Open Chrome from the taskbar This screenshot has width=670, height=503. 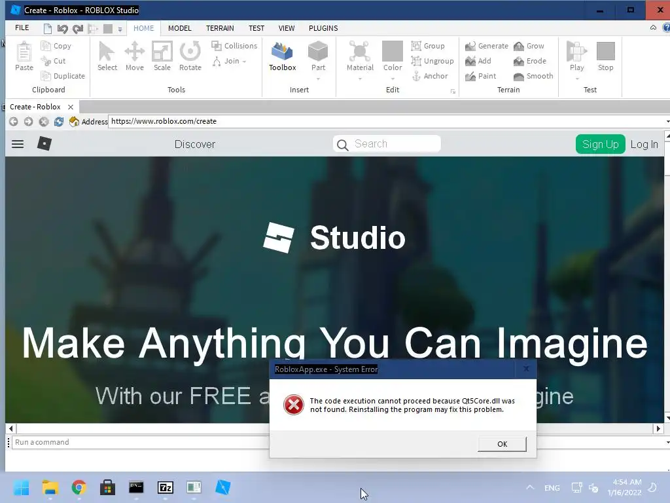(79, 487)
